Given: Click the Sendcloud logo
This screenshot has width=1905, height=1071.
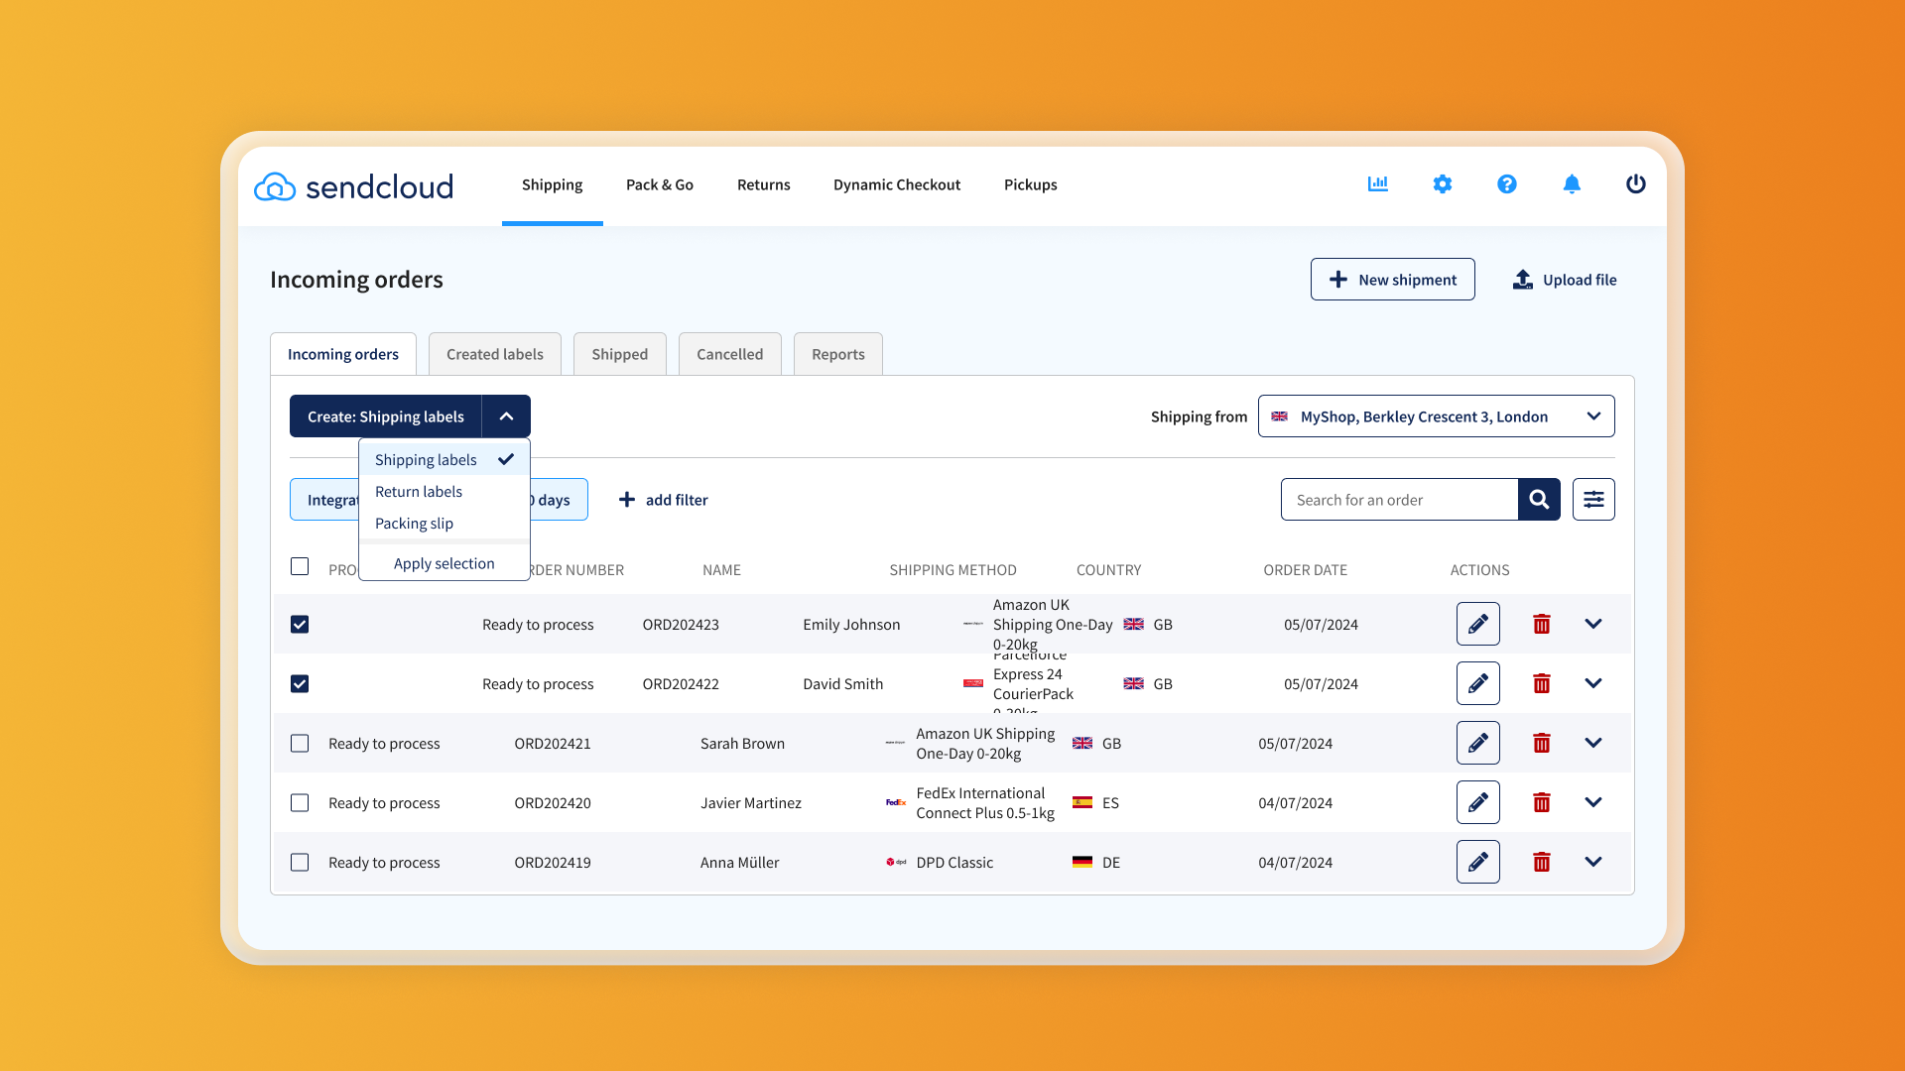Looking at the screenshot, I should click(x=354, y=186).
